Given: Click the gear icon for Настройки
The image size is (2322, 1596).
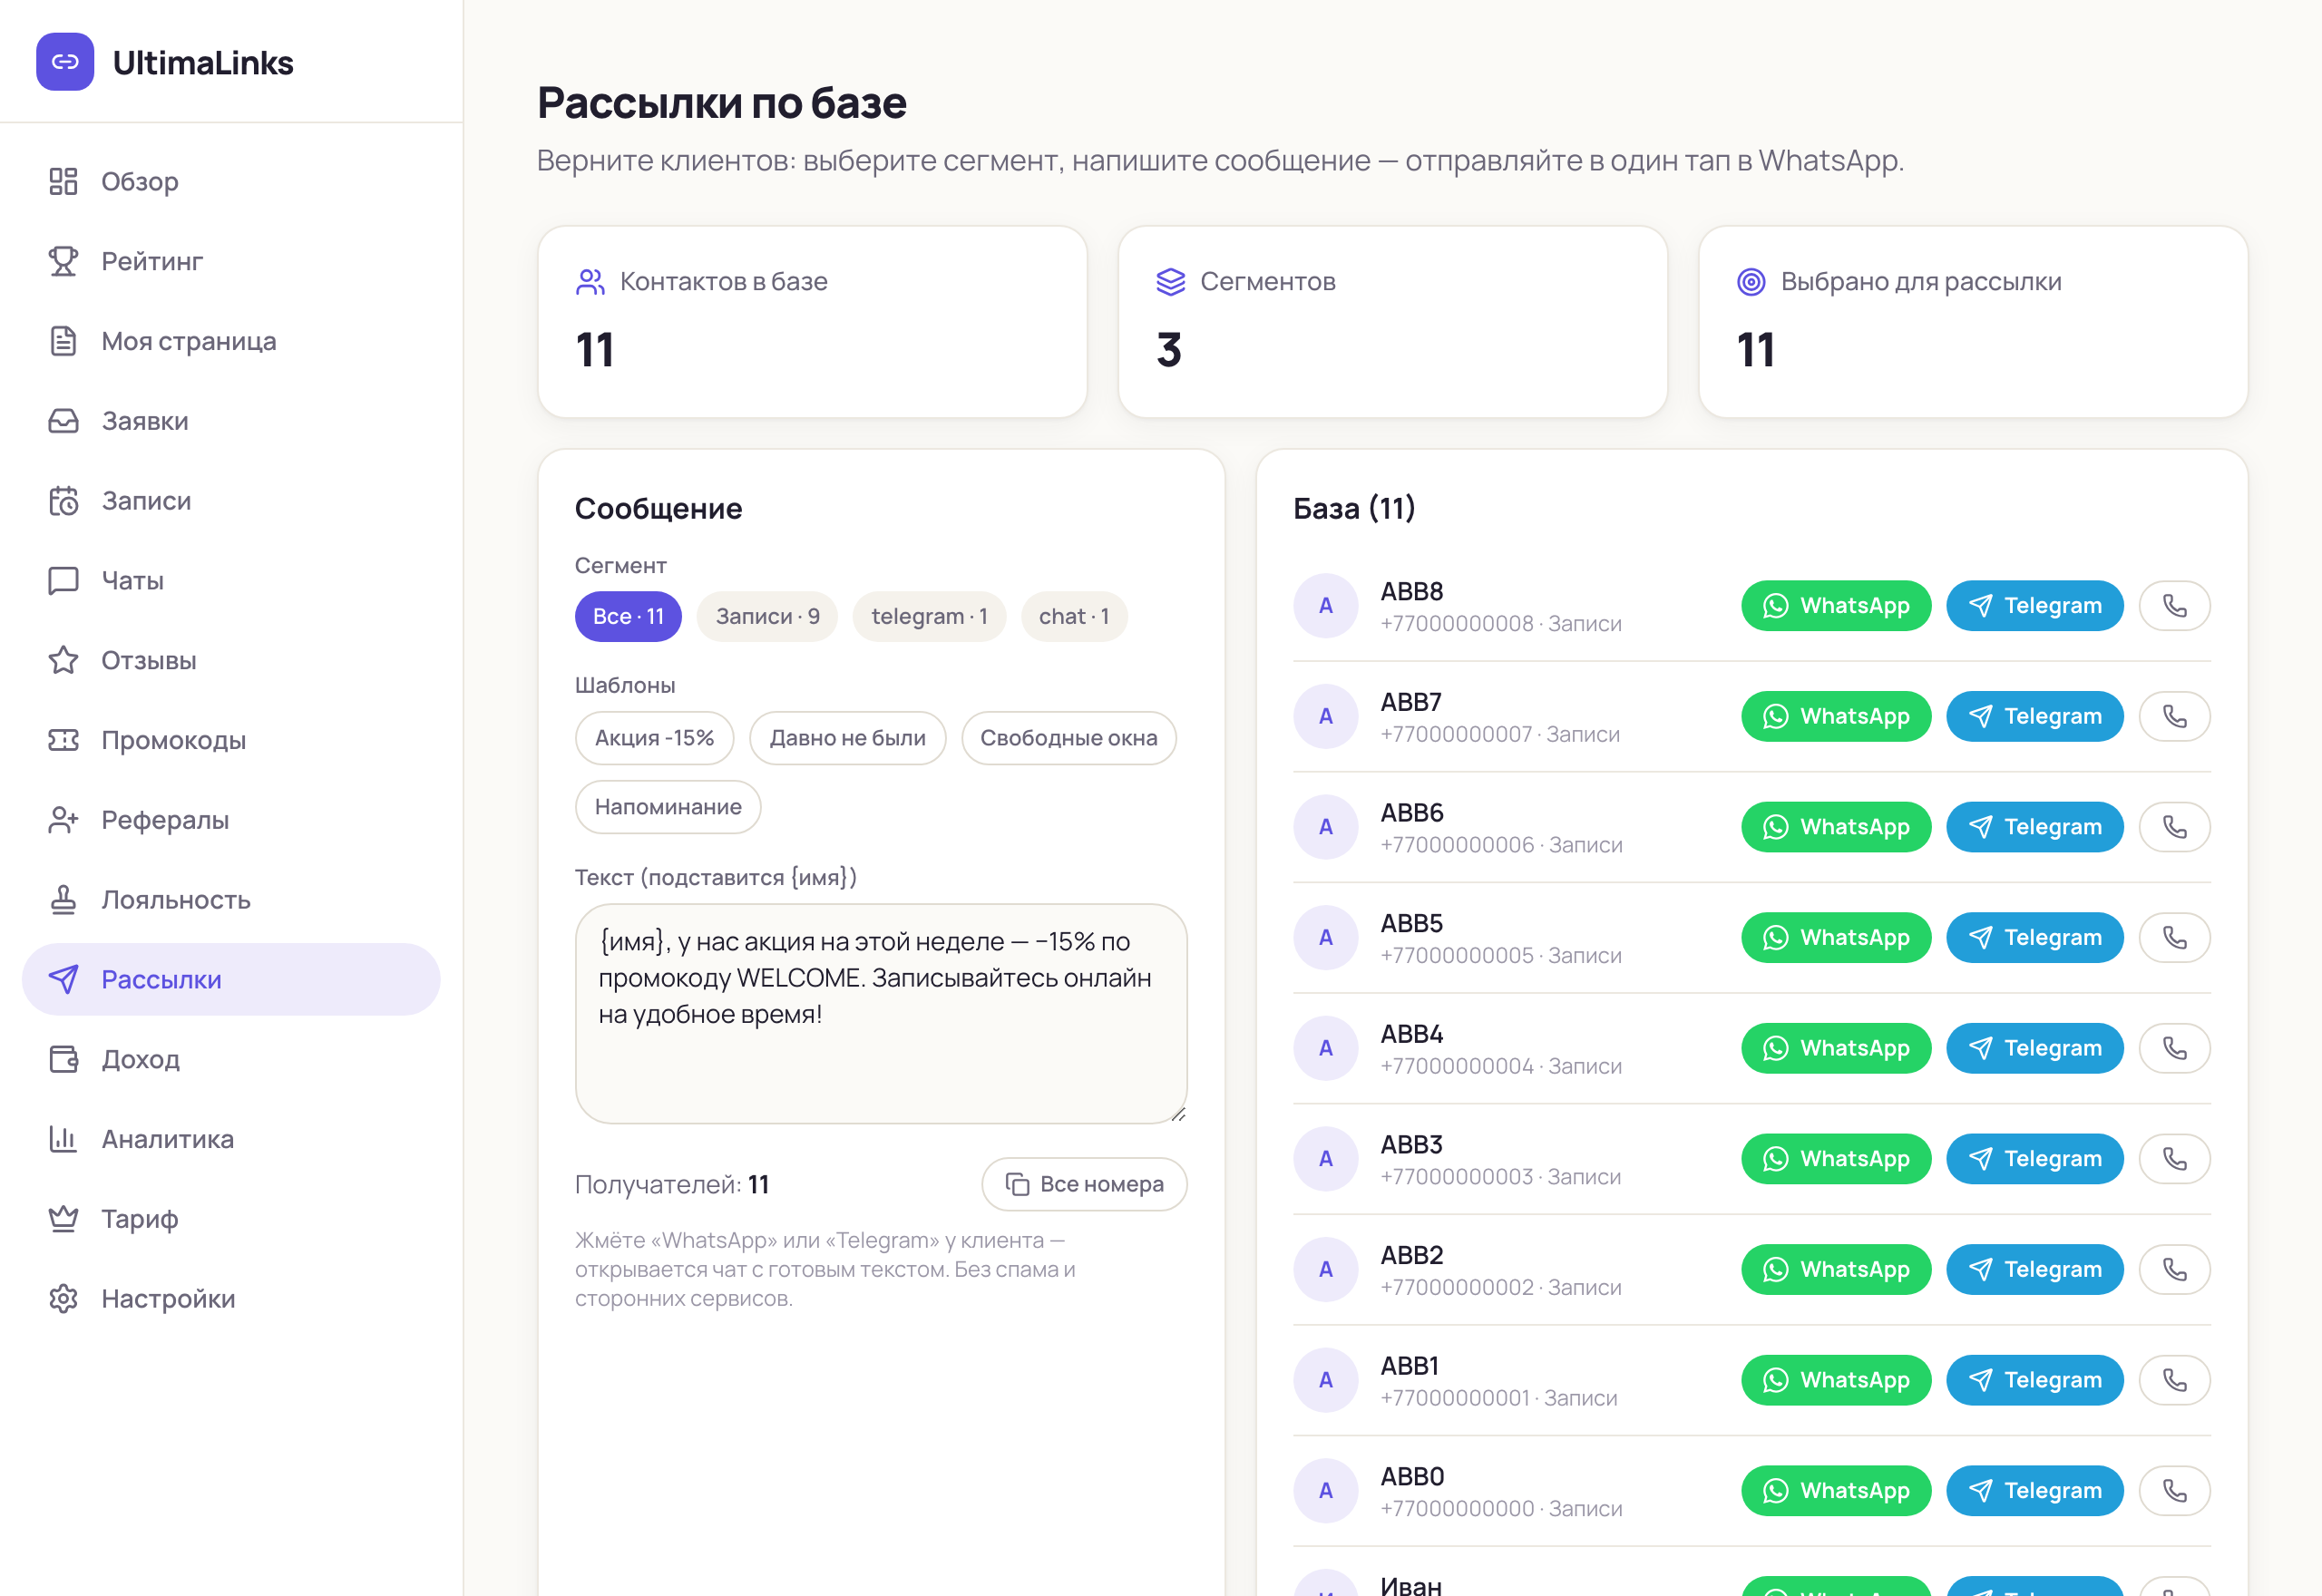Looking at the screenshot, I should coord(63,1298).
